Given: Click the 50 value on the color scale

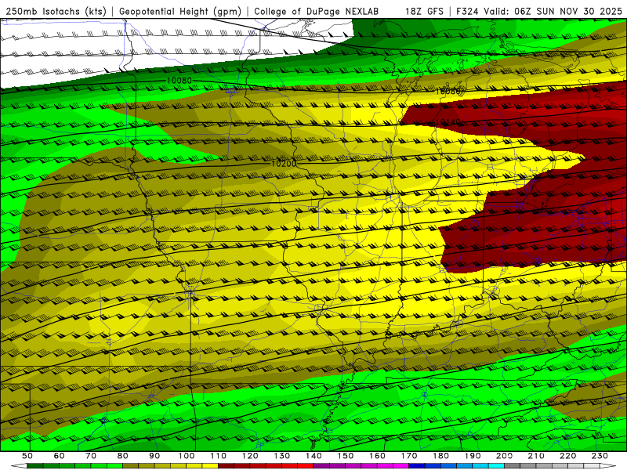Looking at the screenshot, I should [27, 456].
